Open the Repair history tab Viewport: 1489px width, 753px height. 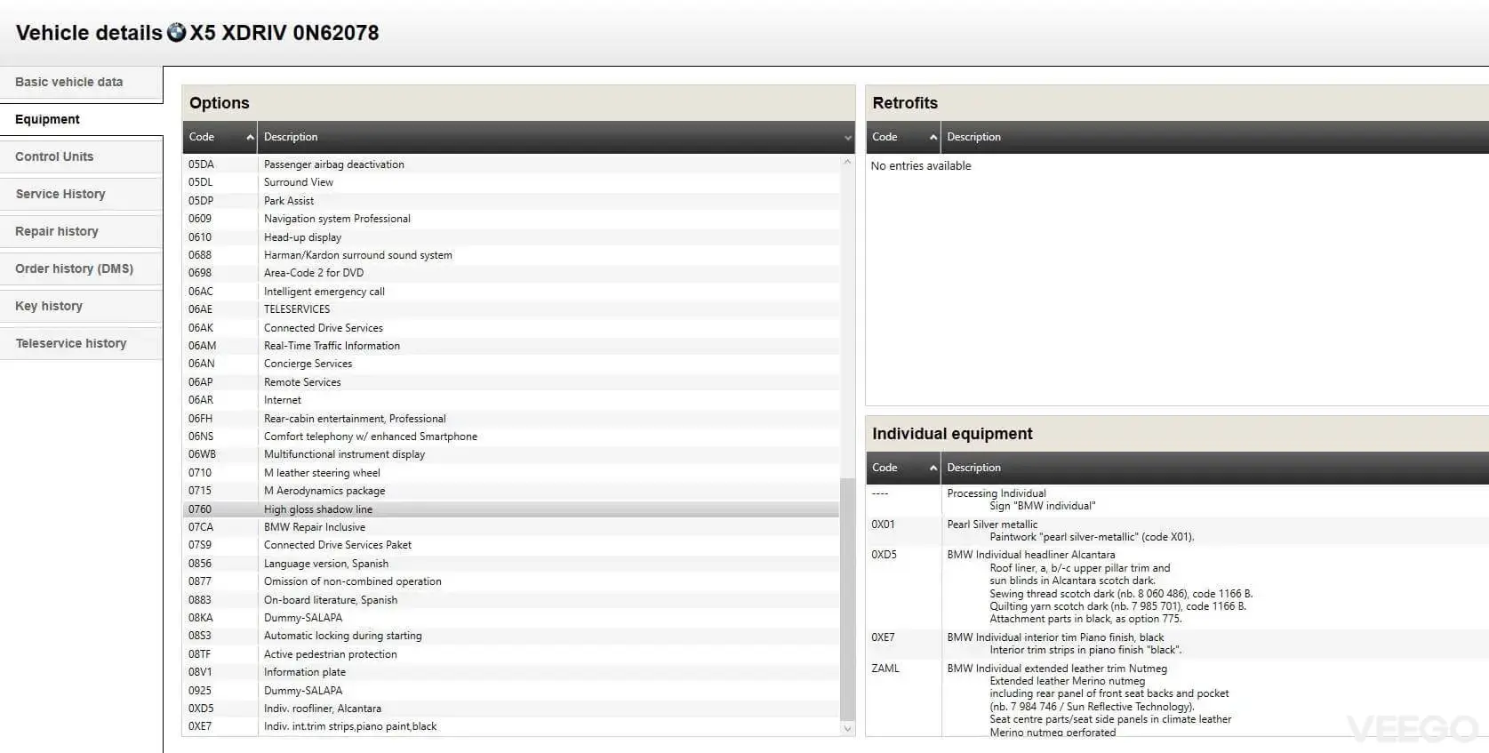click(x=81, y=231)
